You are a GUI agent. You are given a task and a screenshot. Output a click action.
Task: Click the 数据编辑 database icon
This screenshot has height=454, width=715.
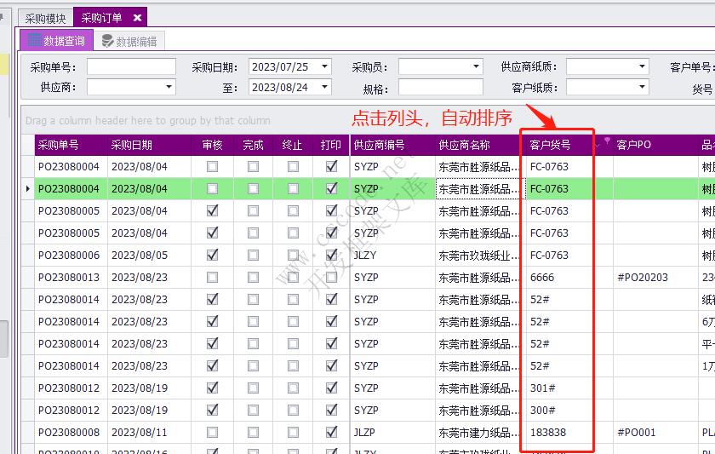[107, 41]
